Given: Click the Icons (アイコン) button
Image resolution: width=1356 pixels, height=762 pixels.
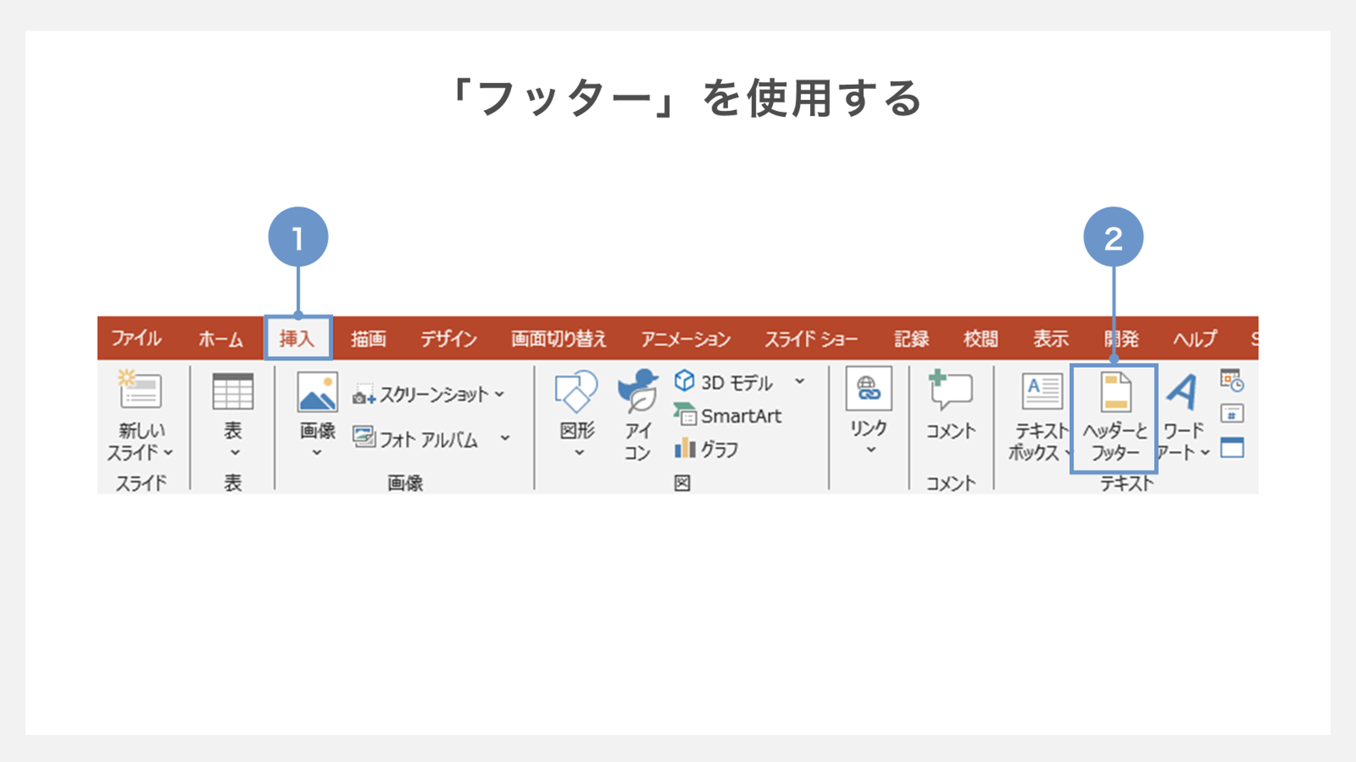Looking at the screenshot, I should pos(638,392).
